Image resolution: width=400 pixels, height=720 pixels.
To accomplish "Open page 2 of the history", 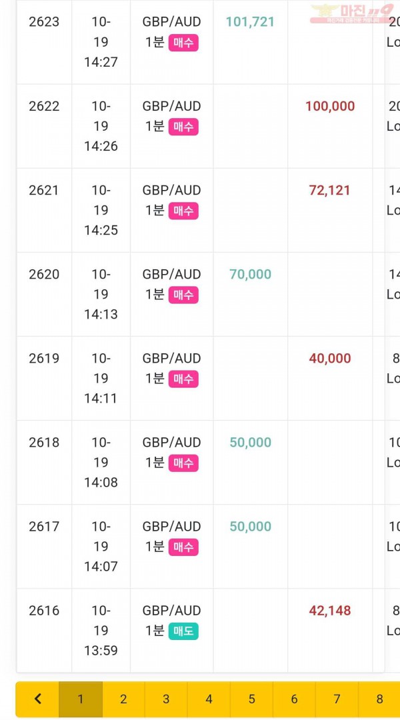I will [123, 699].
